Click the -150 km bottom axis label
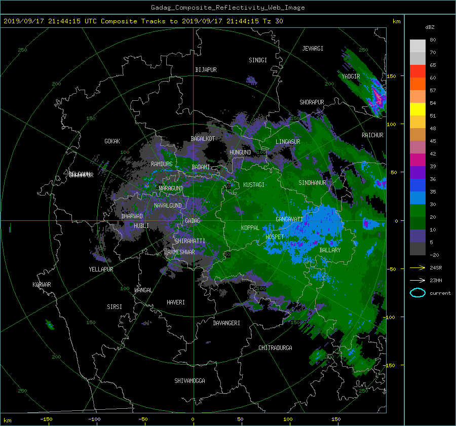 [46, 419]
